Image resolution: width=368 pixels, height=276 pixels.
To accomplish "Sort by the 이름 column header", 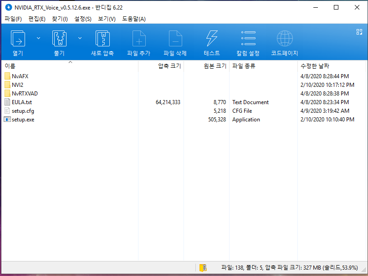I will [x=70, y=66].
